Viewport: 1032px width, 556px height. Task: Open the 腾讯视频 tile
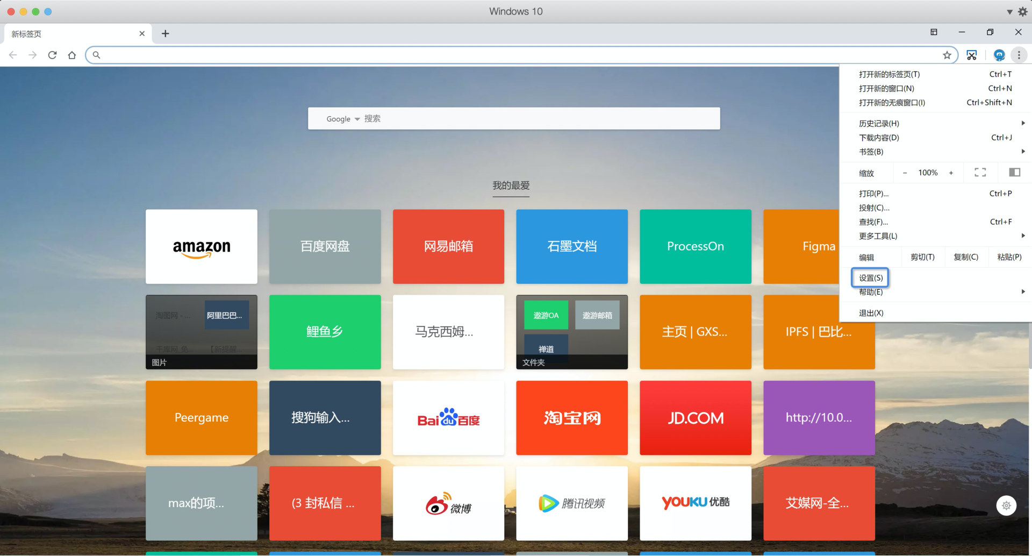point(572,503)
